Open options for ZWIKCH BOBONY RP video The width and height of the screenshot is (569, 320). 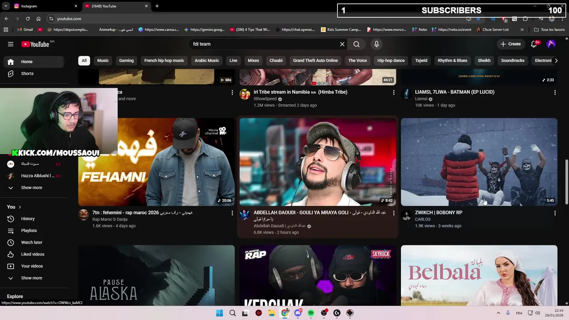point(555,213)
